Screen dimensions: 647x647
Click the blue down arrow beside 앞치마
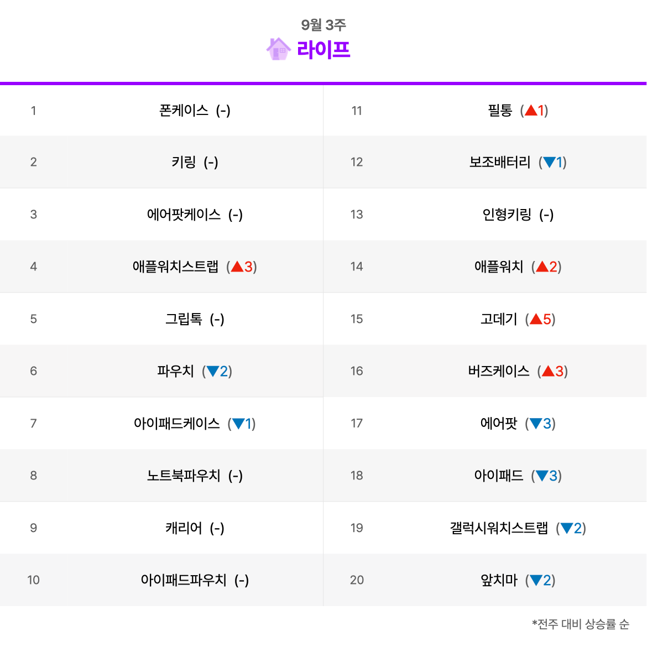click(536, 581)
